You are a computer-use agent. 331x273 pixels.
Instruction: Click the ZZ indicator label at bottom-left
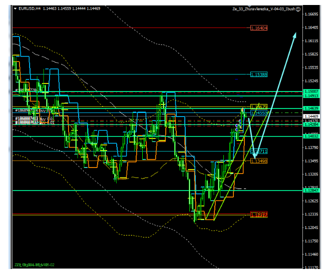tap(34, 264)
